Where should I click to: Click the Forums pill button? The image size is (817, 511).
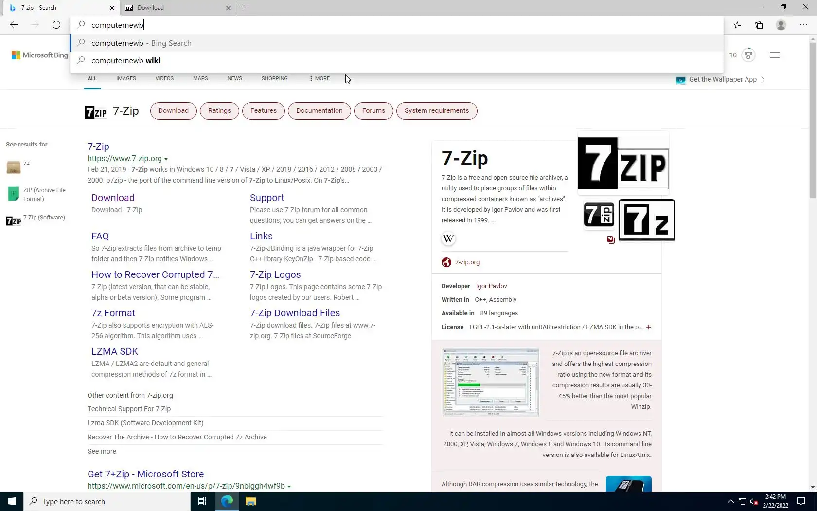(373, 110)
